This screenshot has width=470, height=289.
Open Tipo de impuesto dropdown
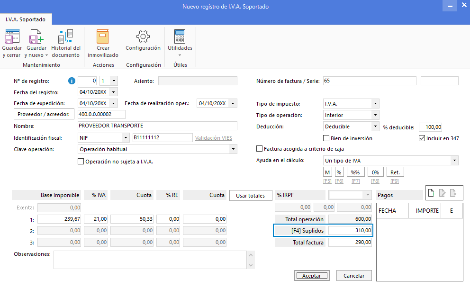point(375,104)
